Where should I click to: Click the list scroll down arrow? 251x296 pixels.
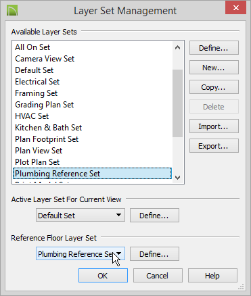coord(177,178)
